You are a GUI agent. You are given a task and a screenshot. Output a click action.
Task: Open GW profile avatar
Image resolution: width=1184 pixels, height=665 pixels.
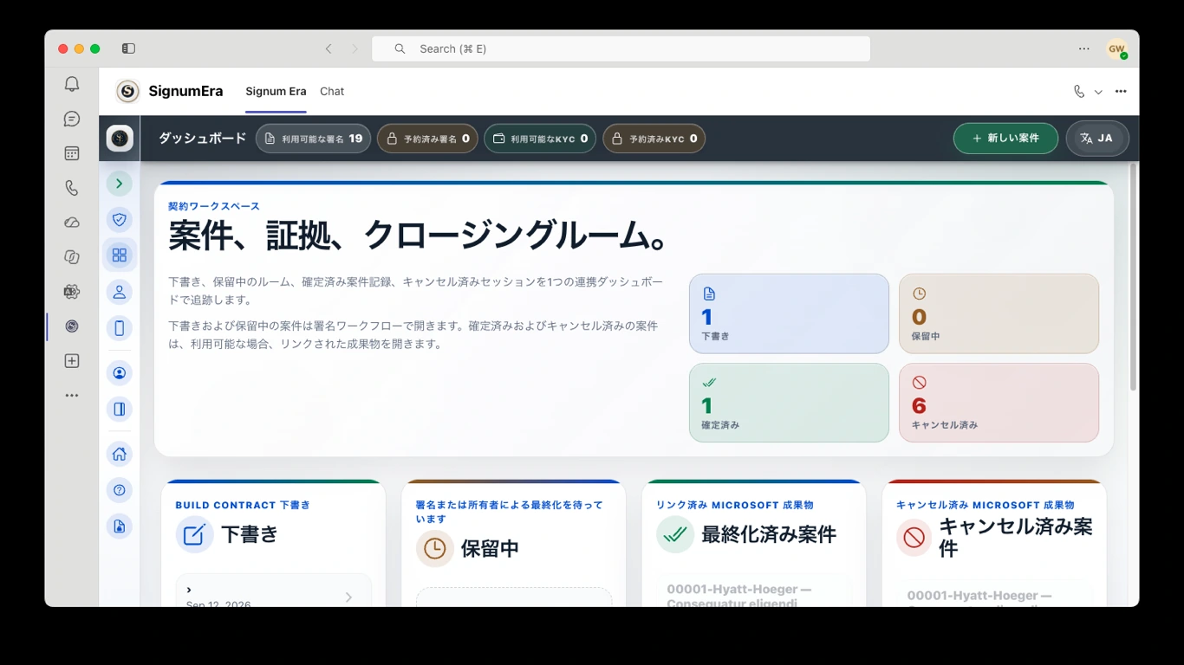coord(1116,49)
